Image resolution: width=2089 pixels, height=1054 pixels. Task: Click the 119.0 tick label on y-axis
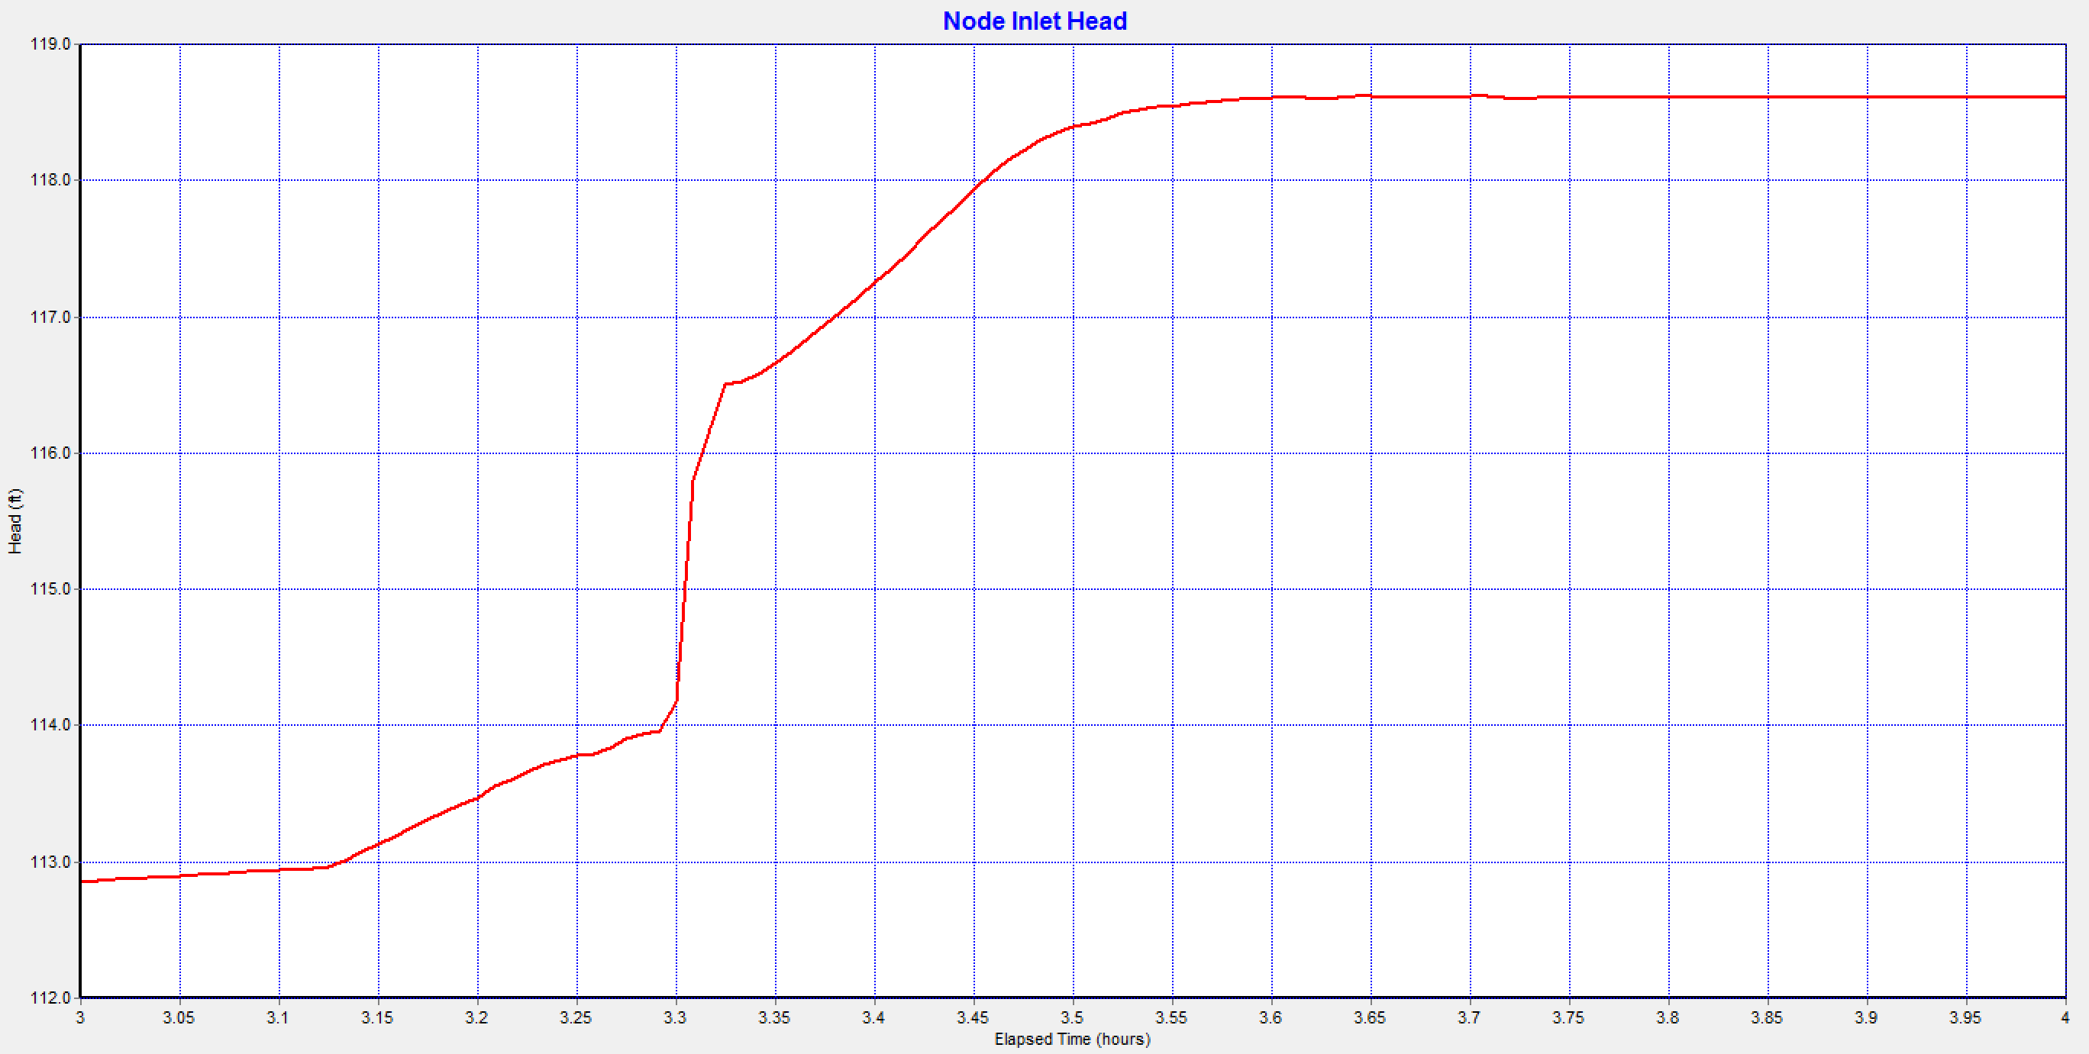(50, 44)
